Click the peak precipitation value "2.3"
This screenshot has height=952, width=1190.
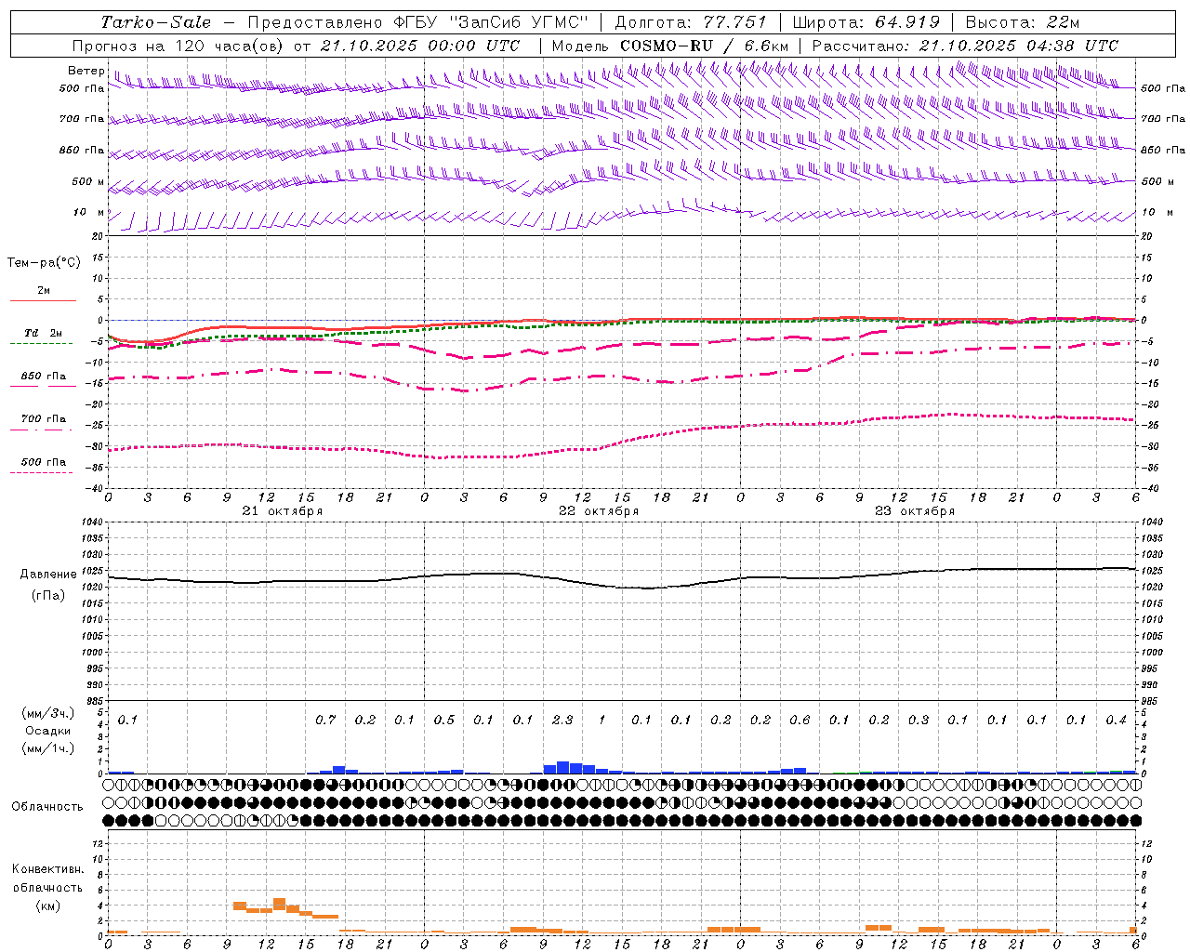coord(562,720)
